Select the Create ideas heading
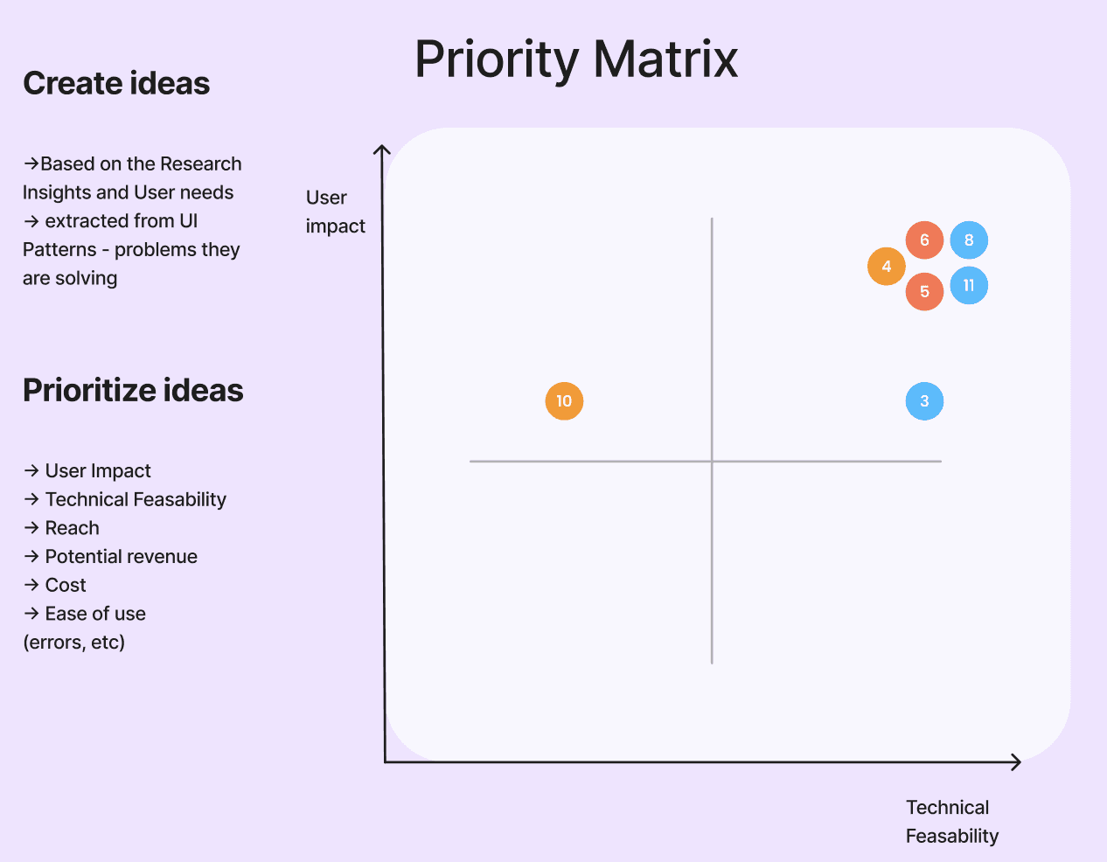The image size is (1107, 862). 116,83
